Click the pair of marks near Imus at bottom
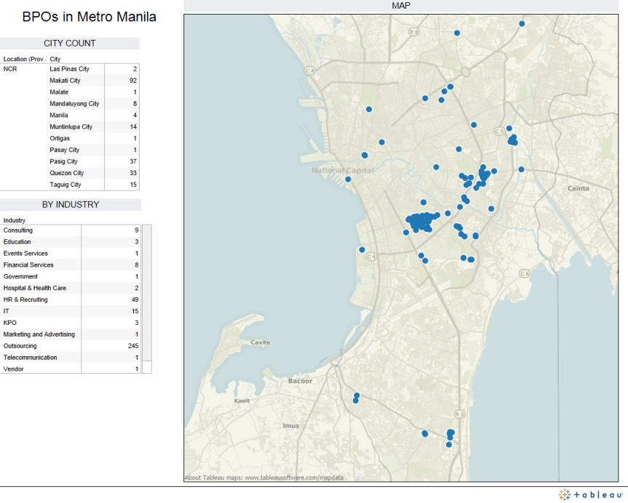This screenshot has width=628, height=503. point(355,397)
